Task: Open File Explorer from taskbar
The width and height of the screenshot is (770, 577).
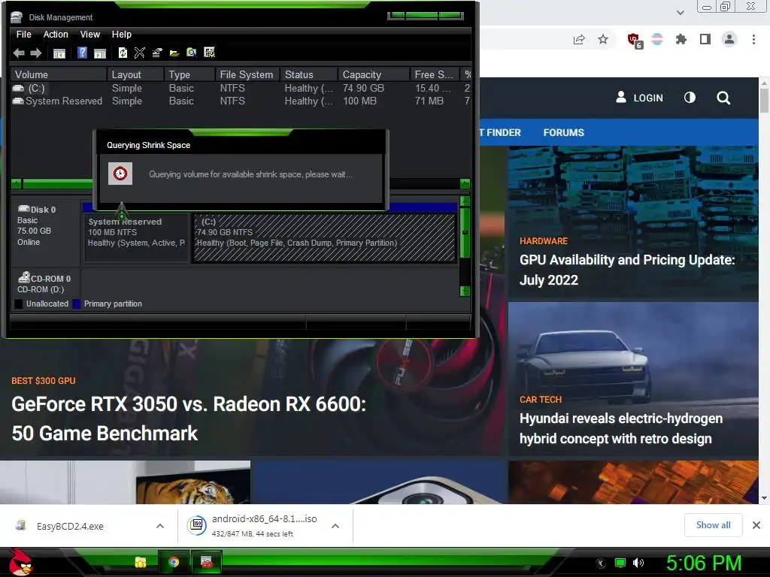Action: [x=141, y=562]
